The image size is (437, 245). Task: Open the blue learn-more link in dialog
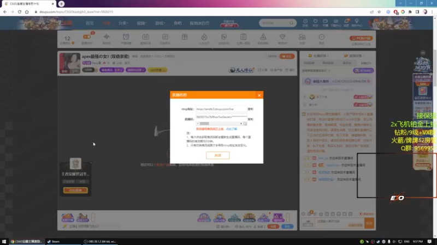click(232, 129)
